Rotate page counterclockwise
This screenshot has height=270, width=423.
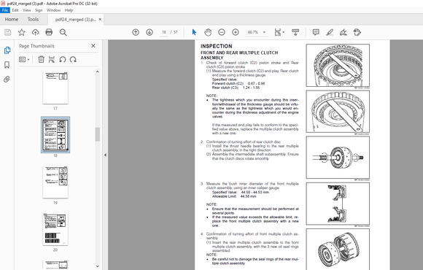click(x=63, y=59)
